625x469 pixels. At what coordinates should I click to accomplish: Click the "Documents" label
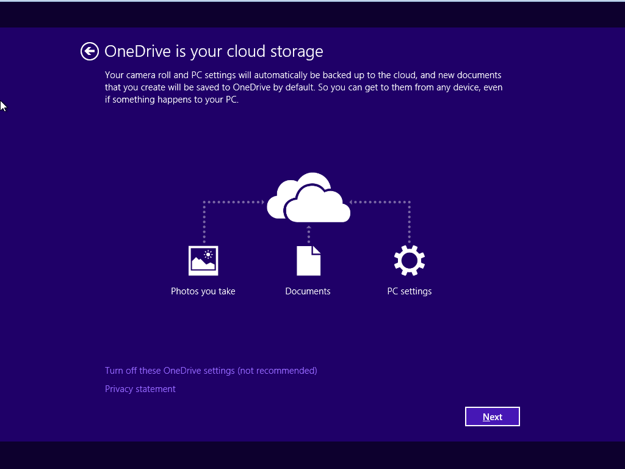point(308,291)
